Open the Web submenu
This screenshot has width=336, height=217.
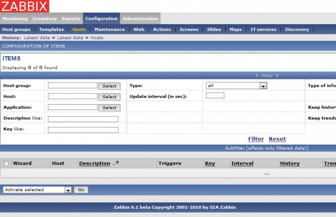point(139,29)
